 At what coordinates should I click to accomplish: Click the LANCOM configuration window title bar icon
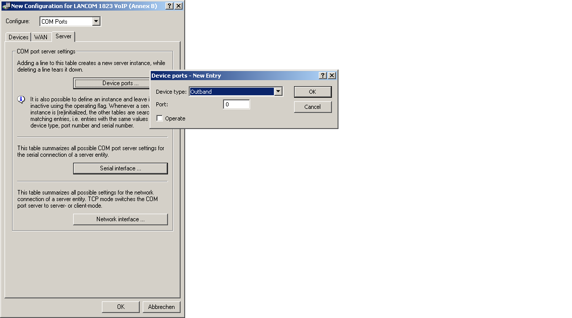coord(6,6)
